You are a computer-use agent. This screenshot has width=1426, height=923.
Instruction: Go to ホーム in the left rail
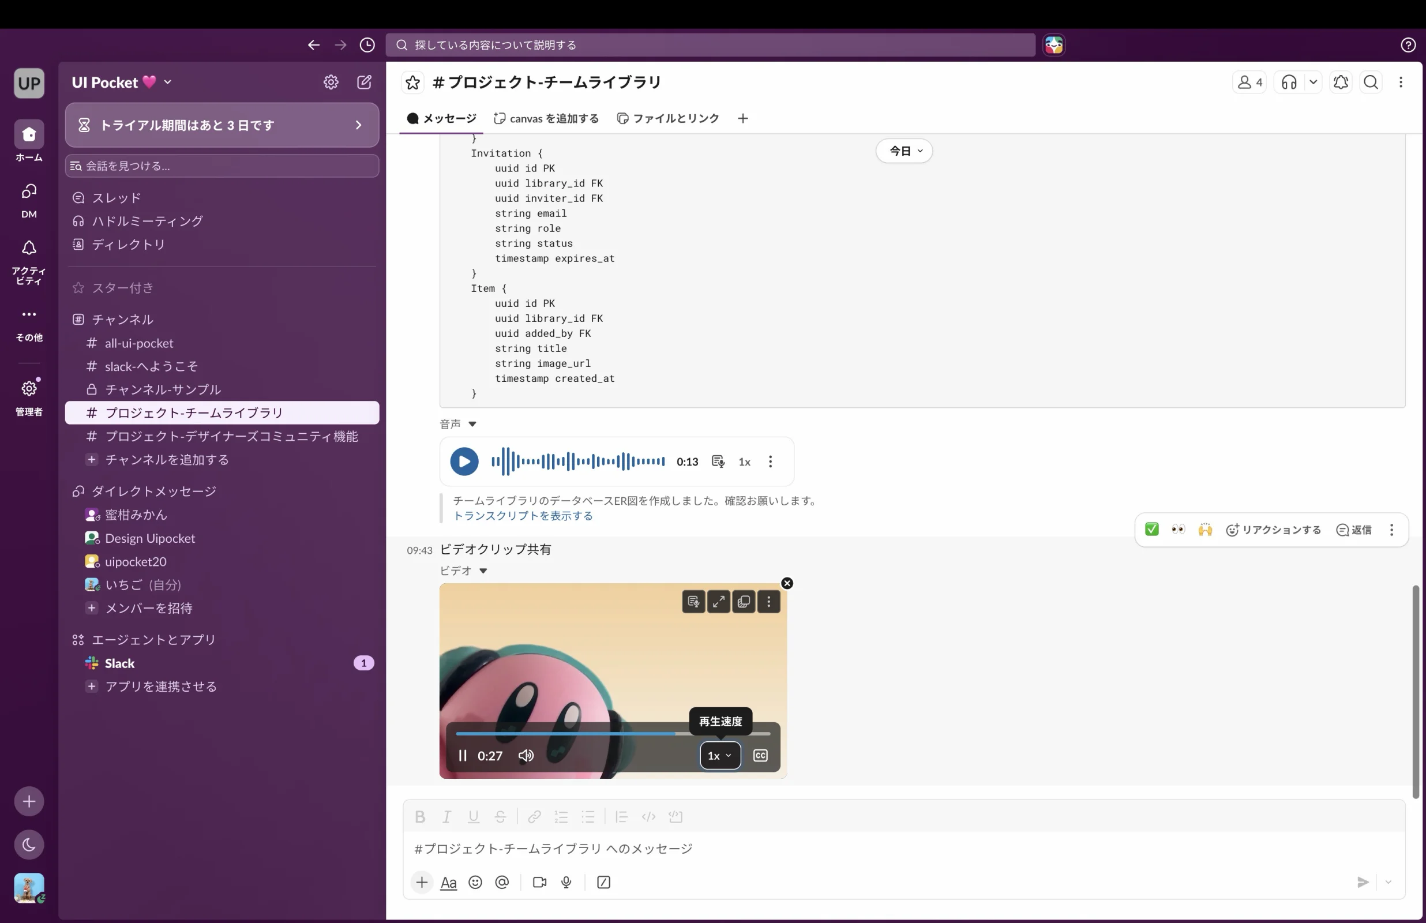click(29, 141)
